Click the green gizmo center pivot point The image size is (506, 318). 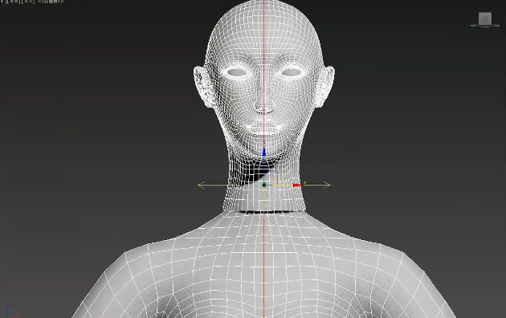click(x=264, y=185)
